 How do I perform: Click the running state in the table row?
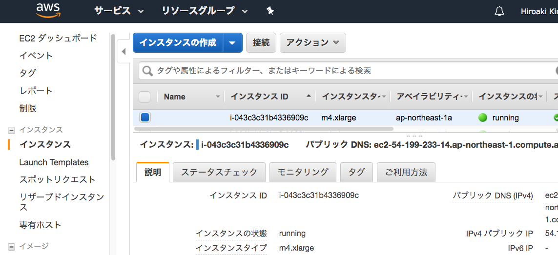505,118
